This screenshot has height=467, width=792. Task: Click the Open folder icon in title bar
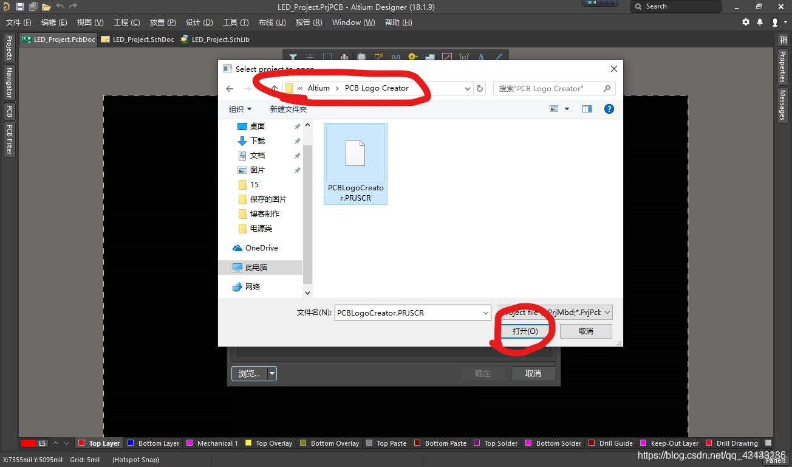pos(46,7)
